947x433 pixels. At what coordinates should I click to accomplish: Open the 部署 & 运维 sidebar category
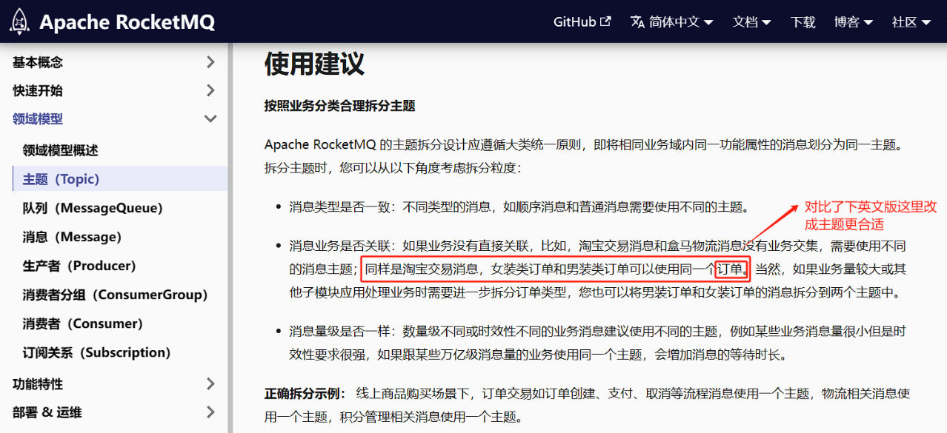(47, 412)
